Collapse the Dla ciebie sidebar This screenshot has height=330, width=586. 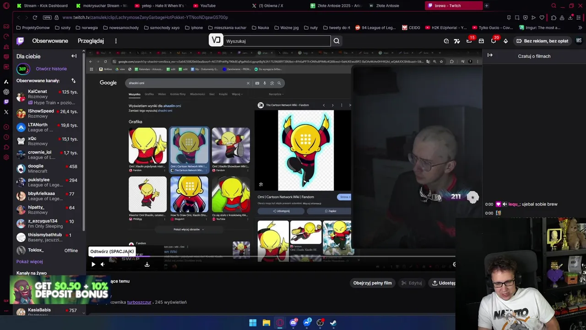coord(74,56)
